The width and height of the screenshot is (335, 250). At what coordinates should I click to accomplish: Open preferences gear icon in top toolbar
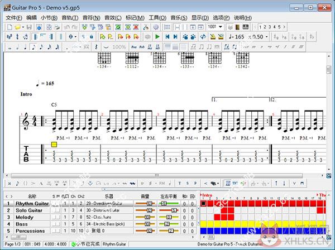156,27
